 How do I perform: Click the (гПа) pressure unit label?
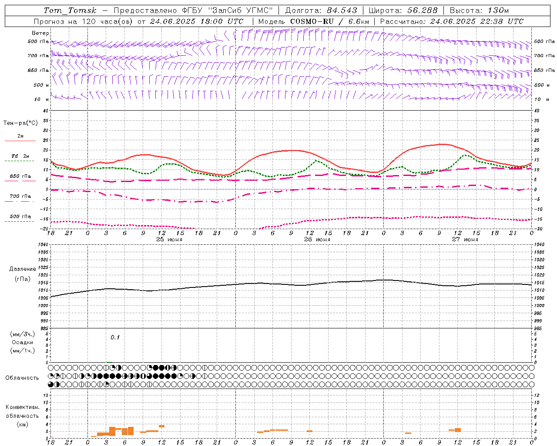coord(23,279)
